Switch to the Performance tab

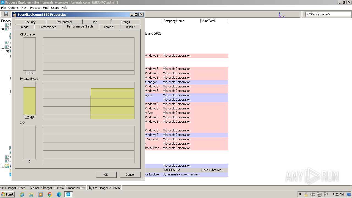(48, 27)
